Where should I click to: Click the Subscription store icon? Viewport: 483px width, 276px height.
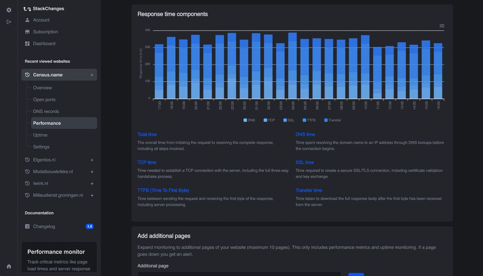pos(27,32)
